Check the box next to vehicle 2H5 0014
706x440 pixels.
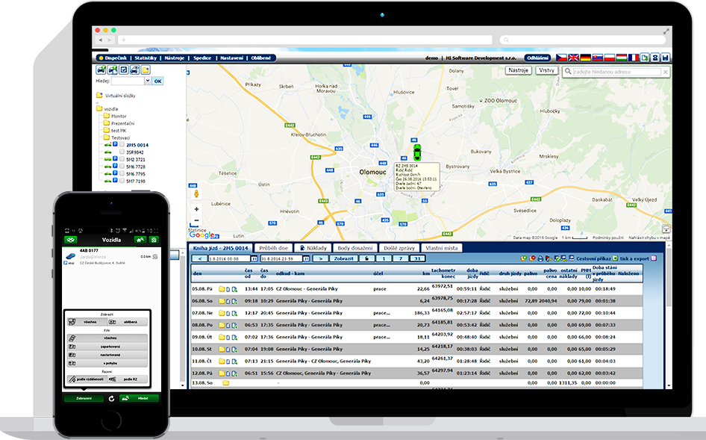pos(121,145)
